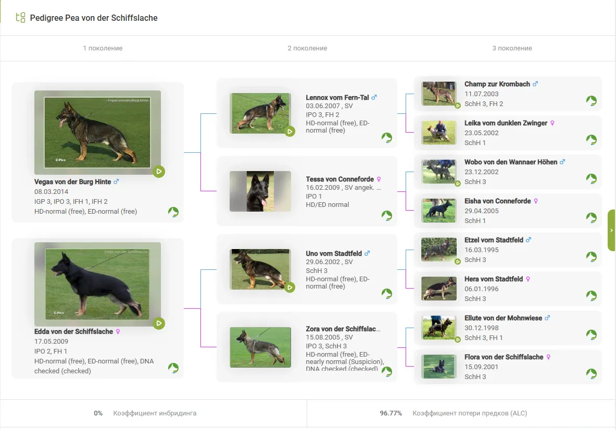Viewport: 616px width, 430px height.
Task: Open green pedigree icon for Vegas von der Burg Hinte
Action: point(173,212)
